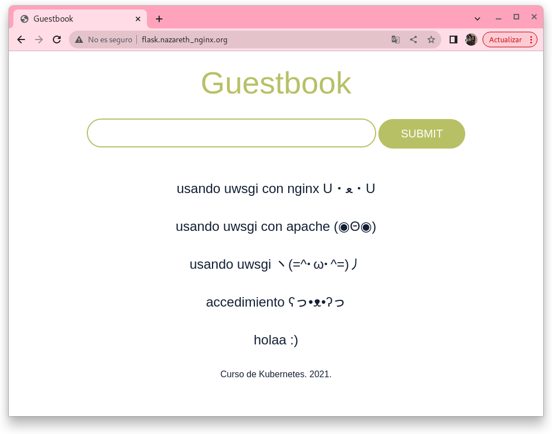Open the user profile avatar
This screenshot has height=434, width=552.
pos(471,40)
